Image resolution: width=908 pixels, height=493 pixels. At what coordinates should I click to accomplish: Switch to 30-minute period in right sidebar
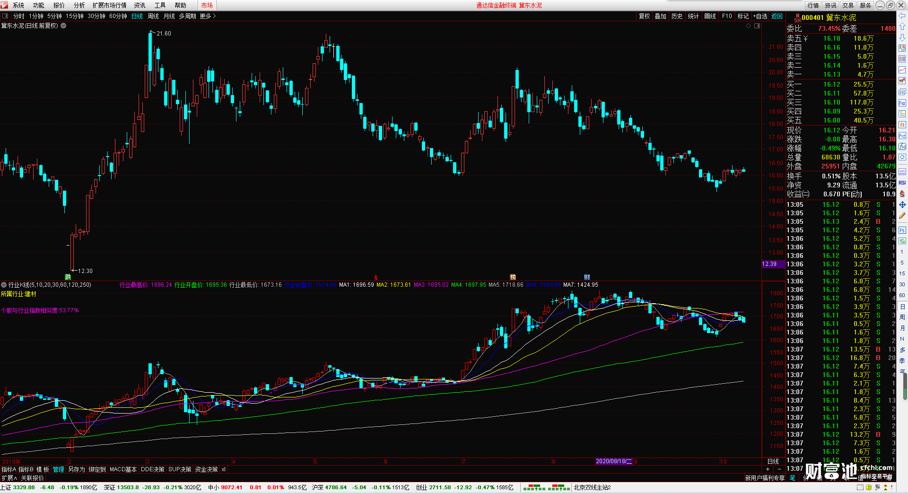[902, 284]
